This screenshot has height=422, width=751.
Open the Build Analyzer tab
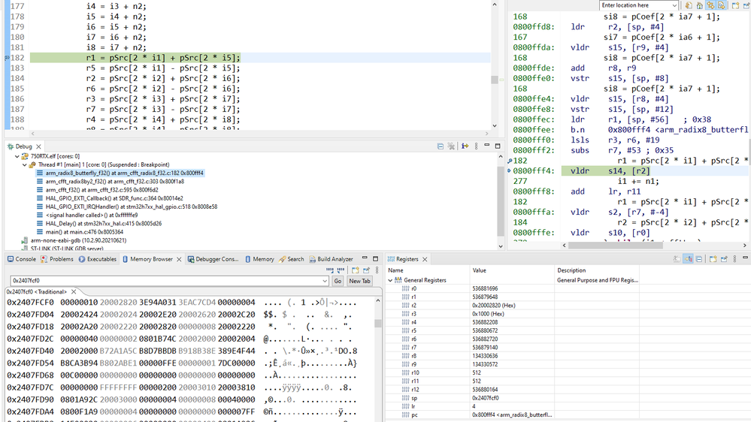(x=331, y=259)
